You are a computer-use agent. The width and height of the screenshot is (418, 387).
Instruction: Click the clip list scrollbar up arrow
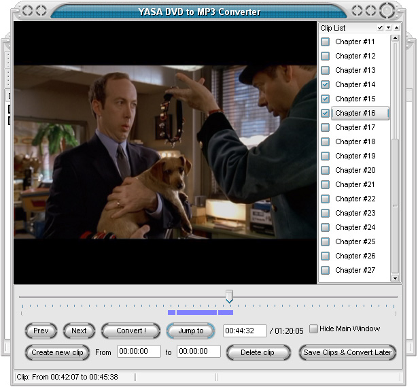point(395,38)
